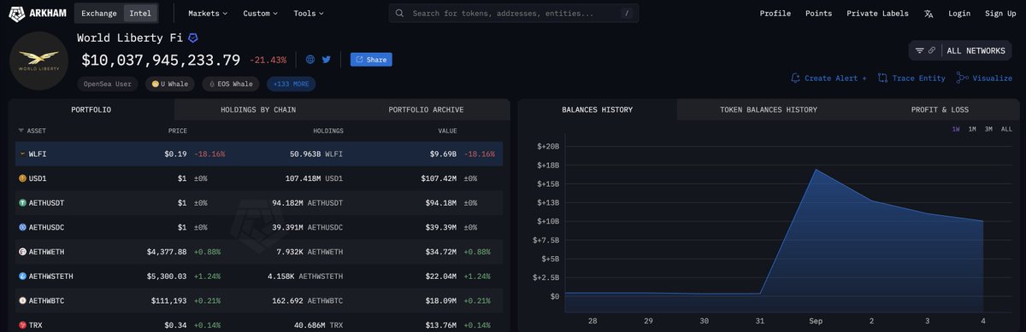Screen dimensions: 1026x332
Task: Switch to Intel mode
Action: point(140,14)
